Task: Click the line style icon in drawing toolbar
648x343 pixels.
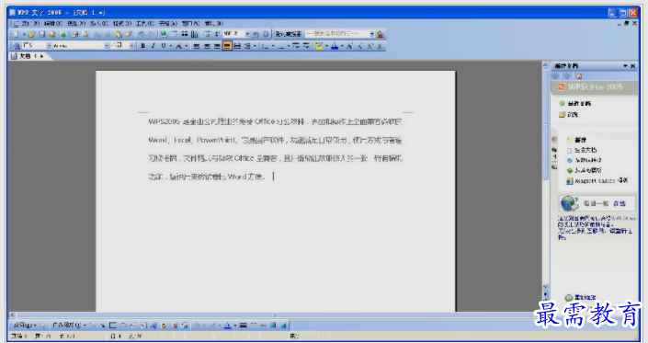Action: (244, 326)
